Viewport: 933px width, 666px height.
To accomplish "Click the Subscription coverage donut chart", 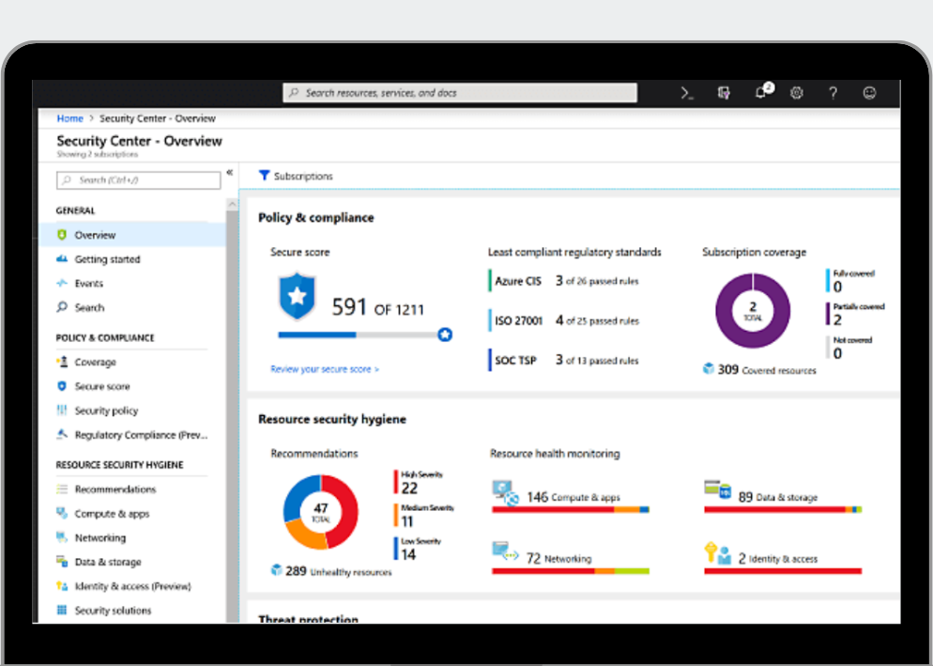I will tap(753, 310).
